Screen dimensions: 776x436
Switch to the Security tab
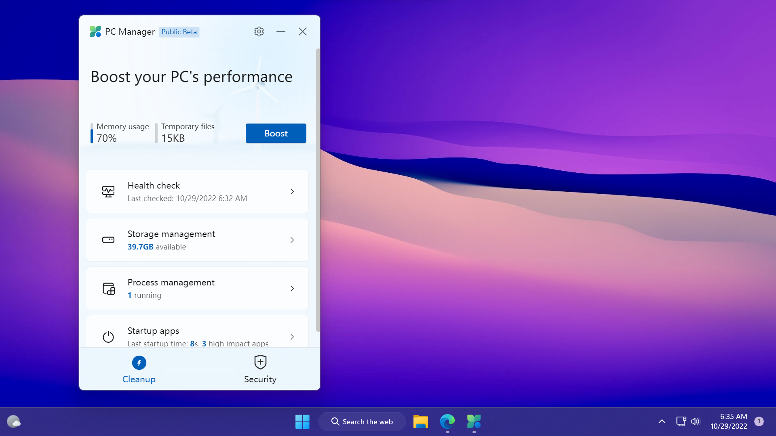(260, 369)
